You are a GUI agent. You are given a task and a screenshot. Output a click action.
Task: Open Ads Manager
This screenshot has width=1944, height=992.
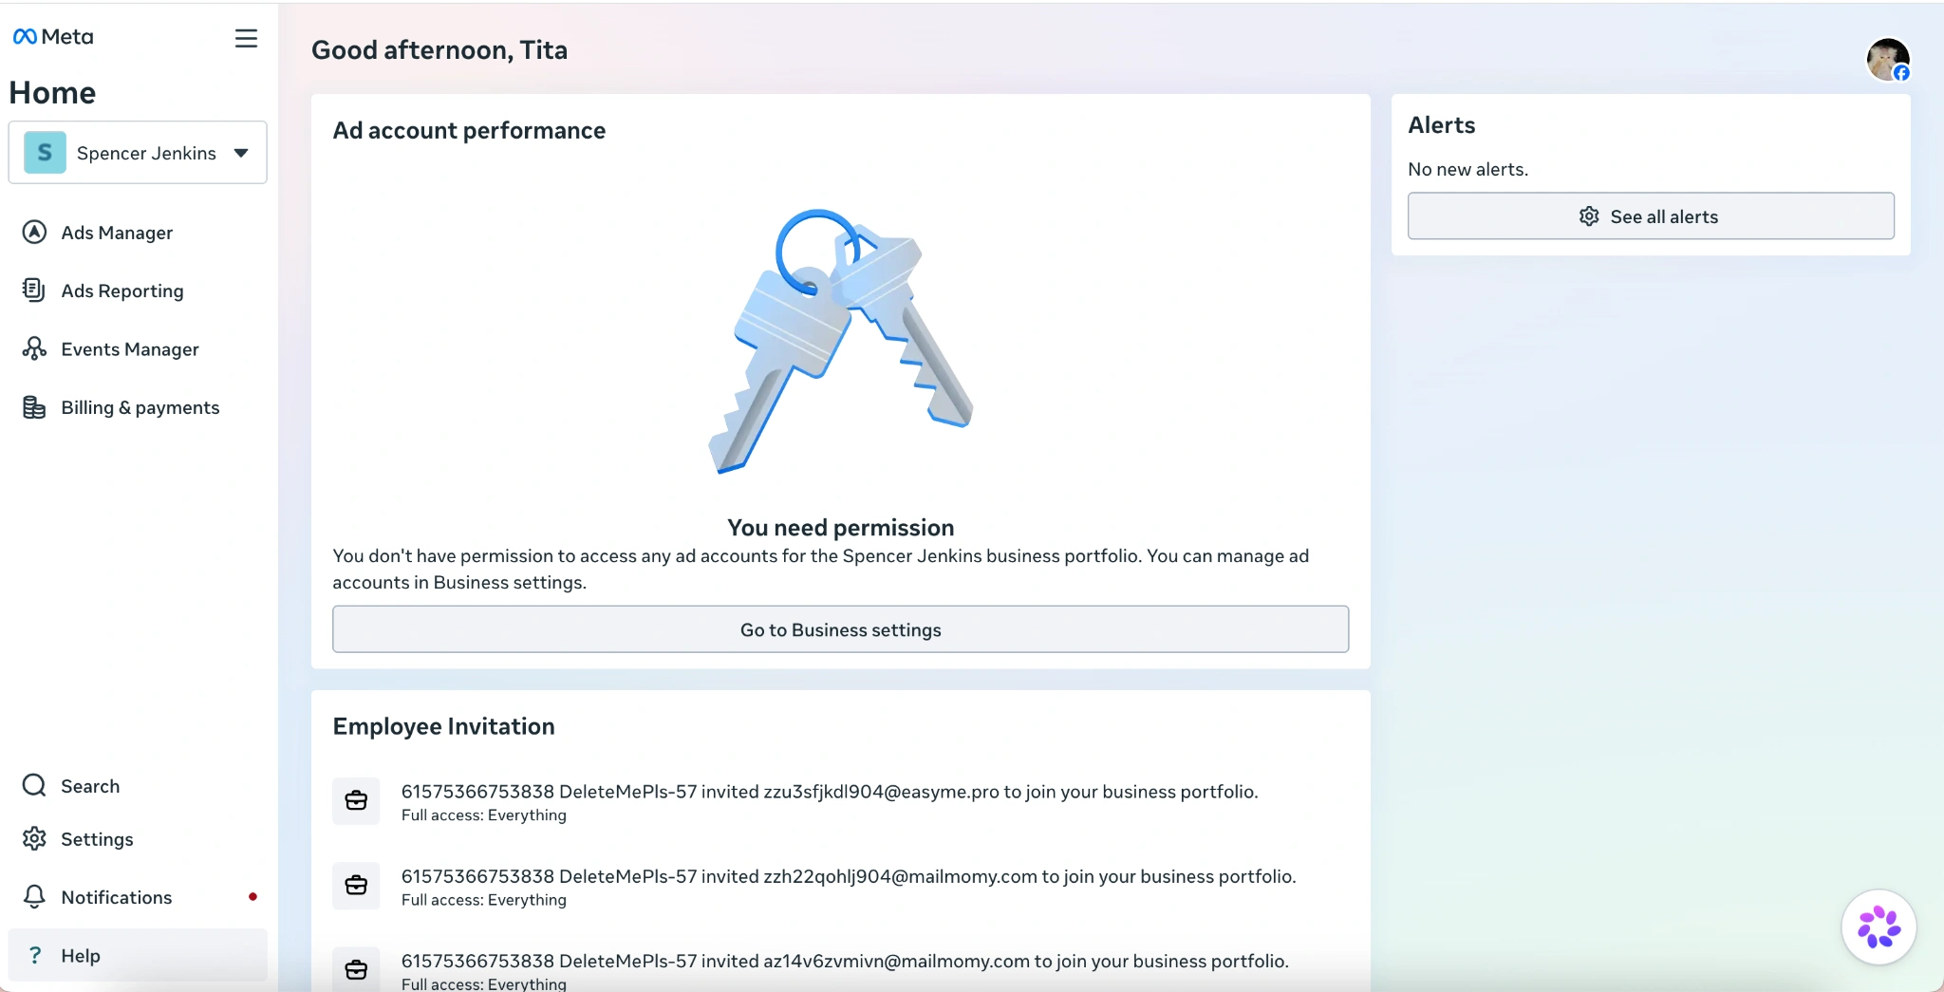click(138, 233)
